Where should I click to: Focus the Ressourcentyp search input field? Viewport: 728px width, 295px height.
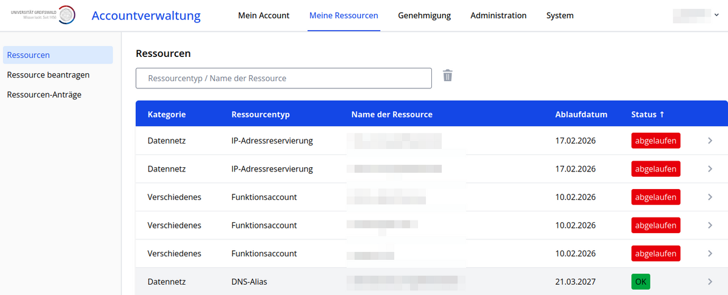point(283,78)
